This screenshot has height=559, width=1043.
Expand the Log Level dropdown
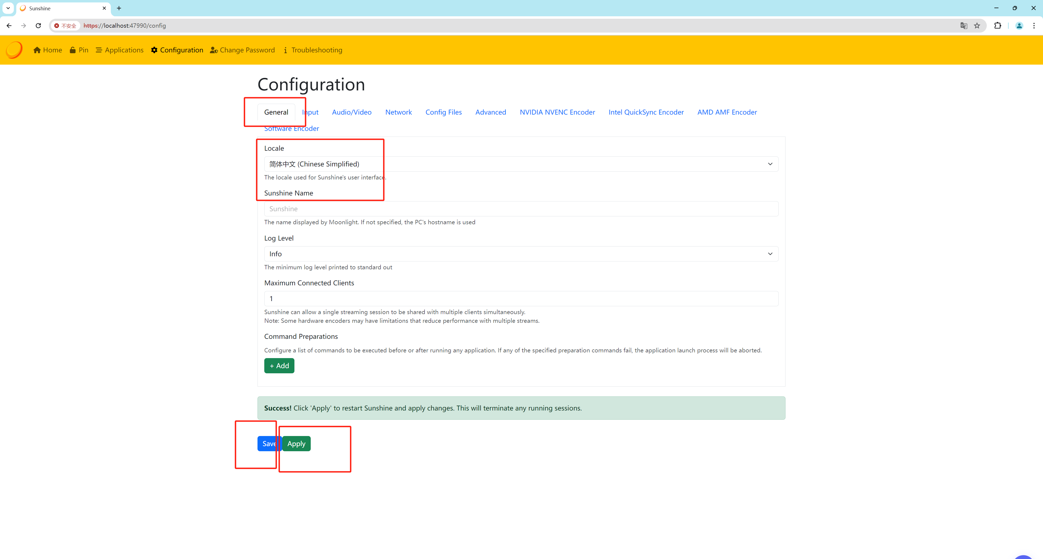pos(521,254)
